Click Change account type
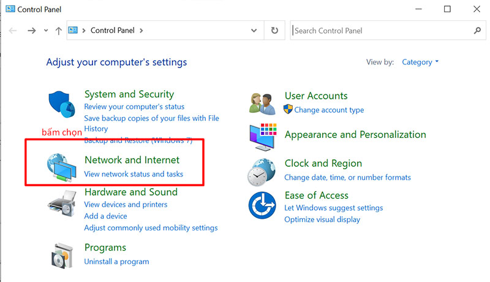Image resolution: width=490 pixels, height=282 pixels. click(329, 110)
